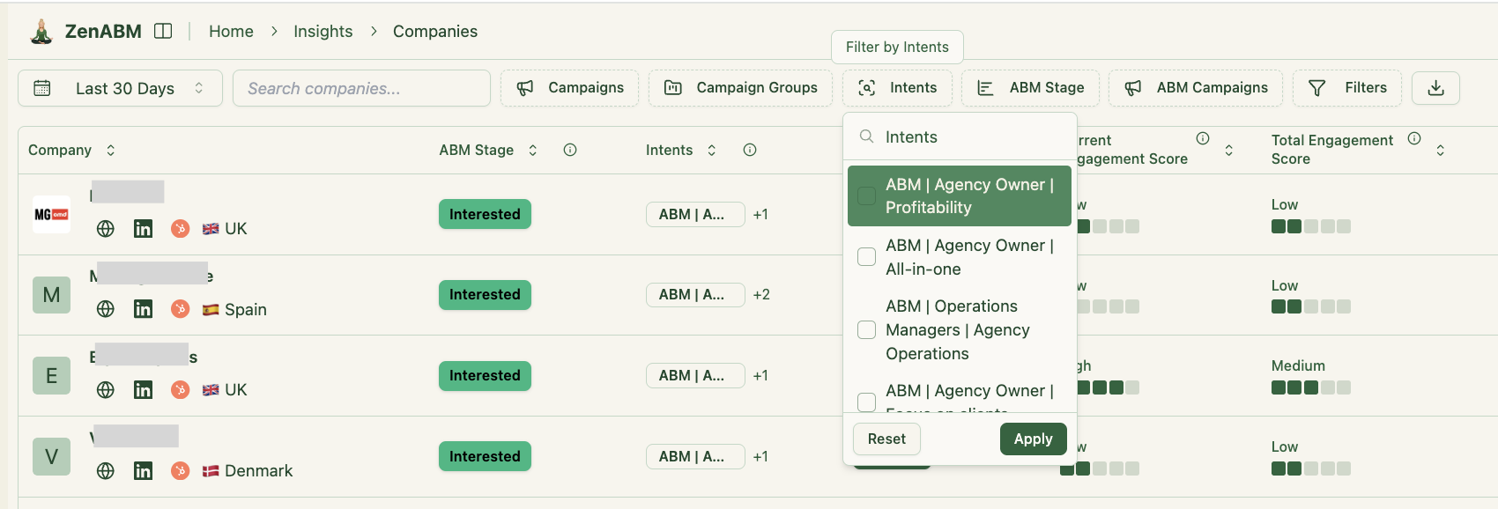The image size is (1498, 509).
Task: Open the website globe icon in the Spain row
Action: tap(106, 309)
